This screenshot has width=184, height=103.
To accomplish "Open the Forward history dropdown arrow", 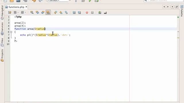I will [25, 13].
